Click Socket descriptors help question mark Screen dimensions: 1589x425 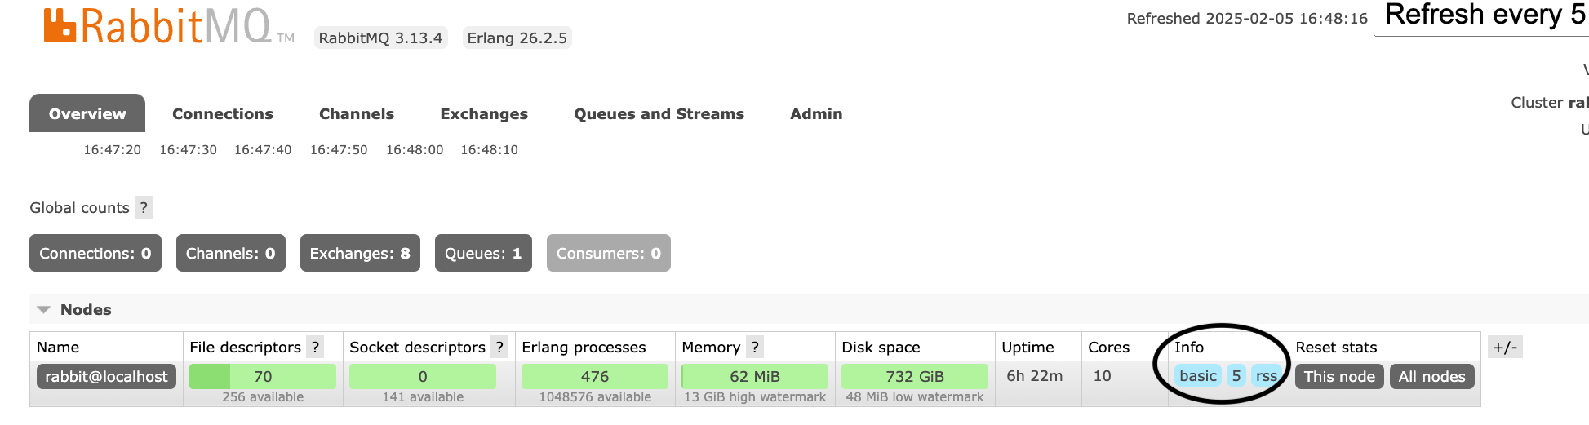pyautogui.click(x=499, y=347)
